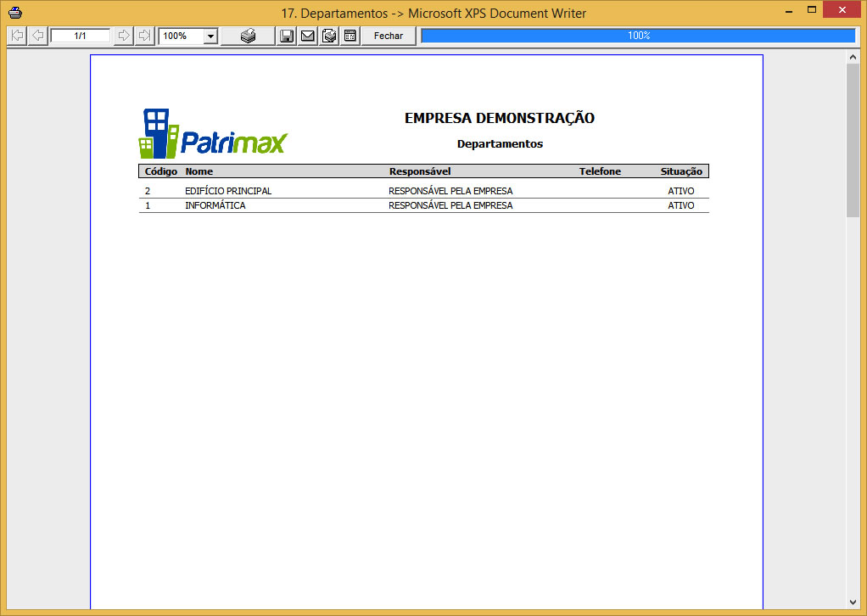Click the Situação column header
The height and width of the screenshot is (616, 867).
pyautogui.click(x=681, y=171)
